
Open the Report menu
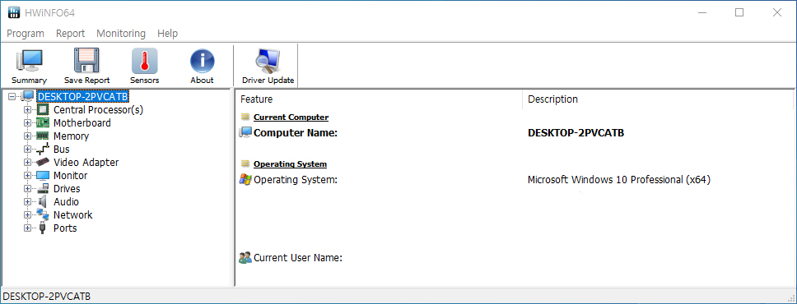(x=70, y=34)
